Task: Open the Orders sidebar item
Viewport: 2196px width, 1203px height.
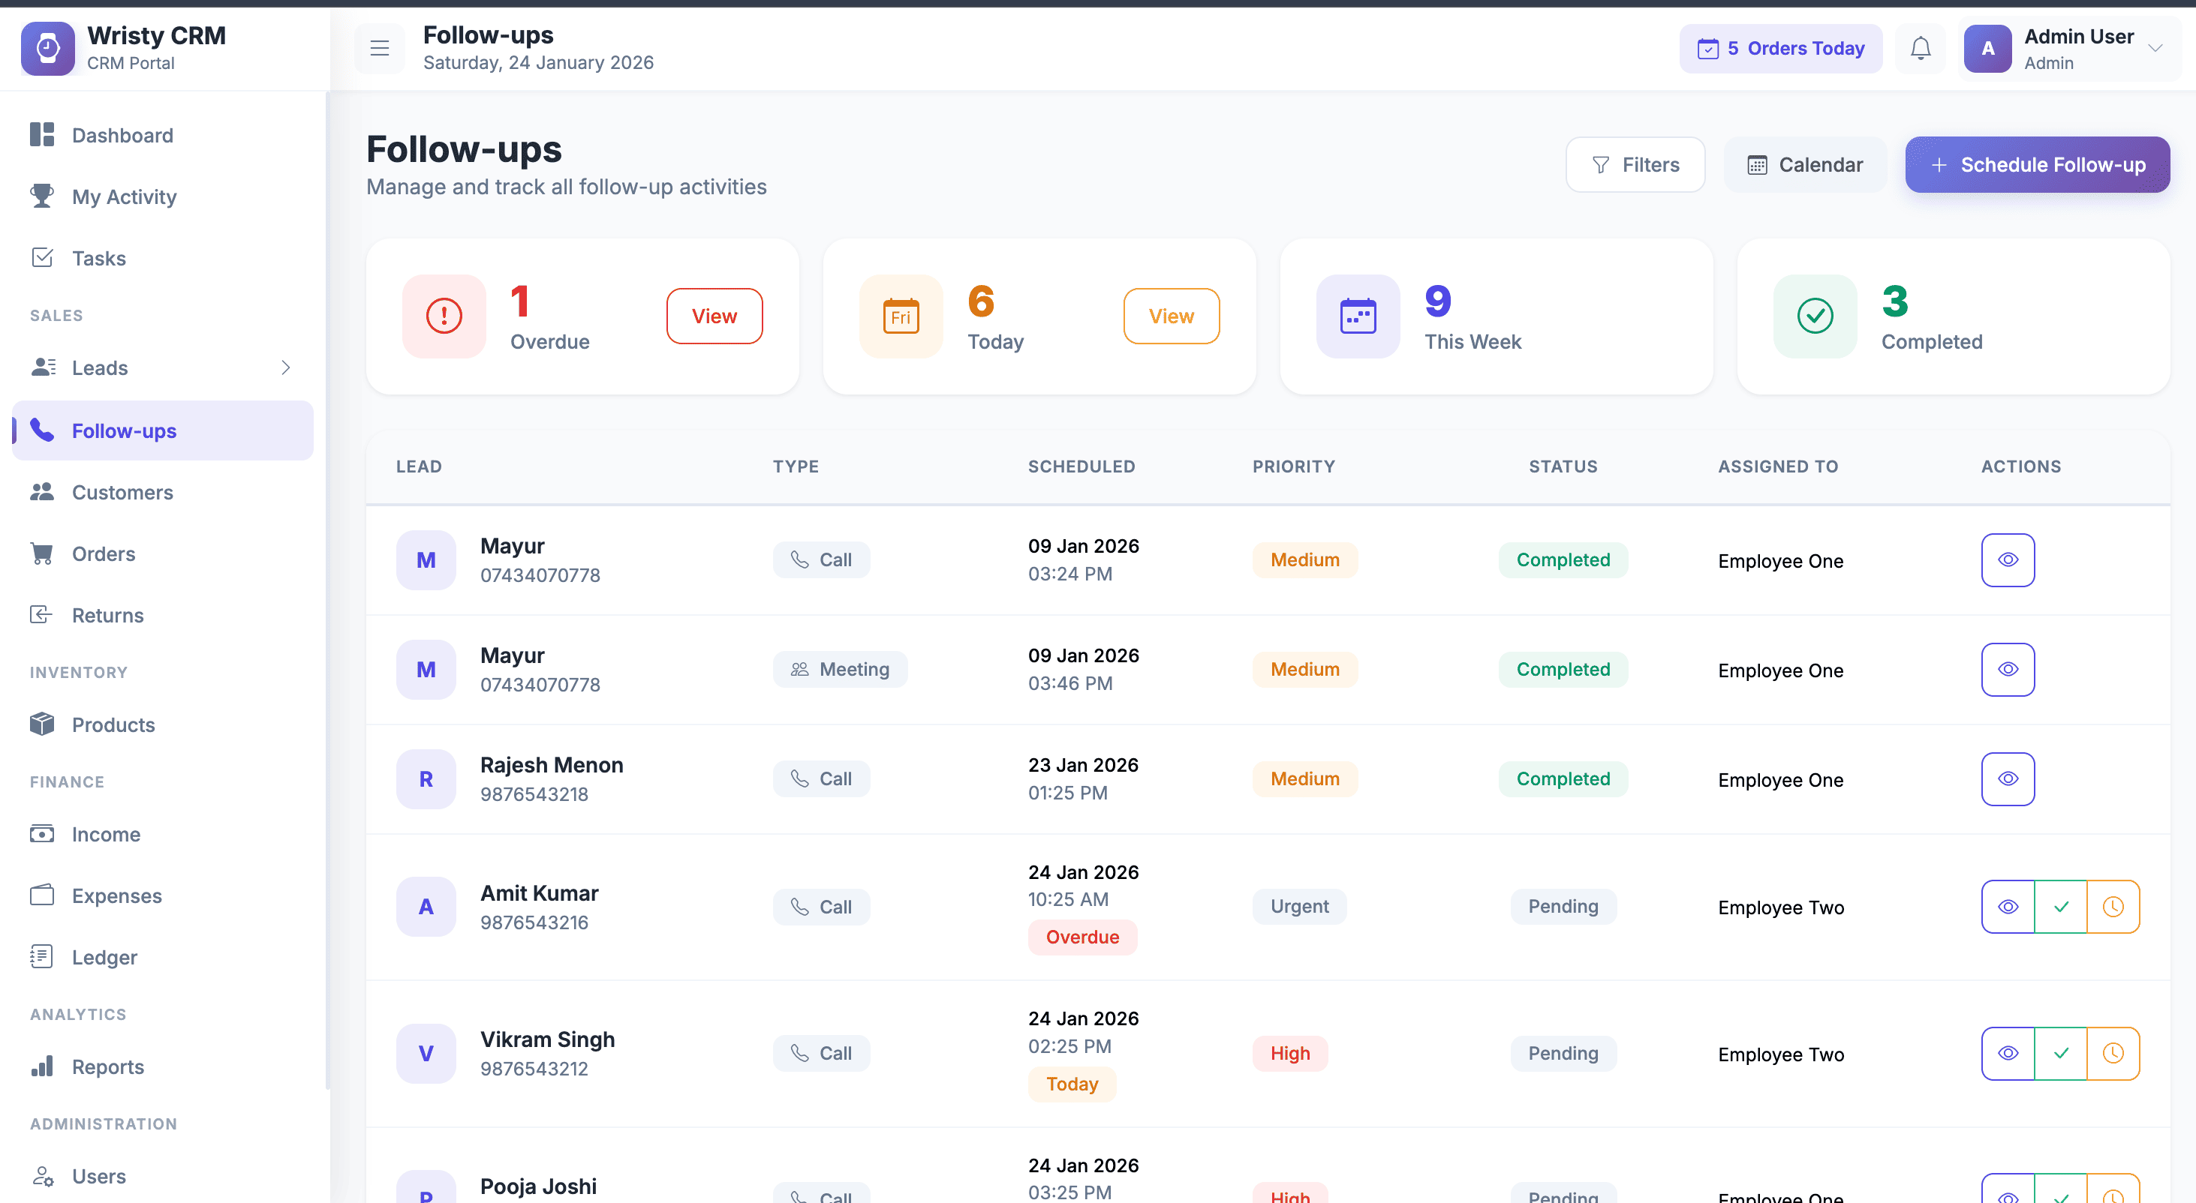Action: (103, 553)
